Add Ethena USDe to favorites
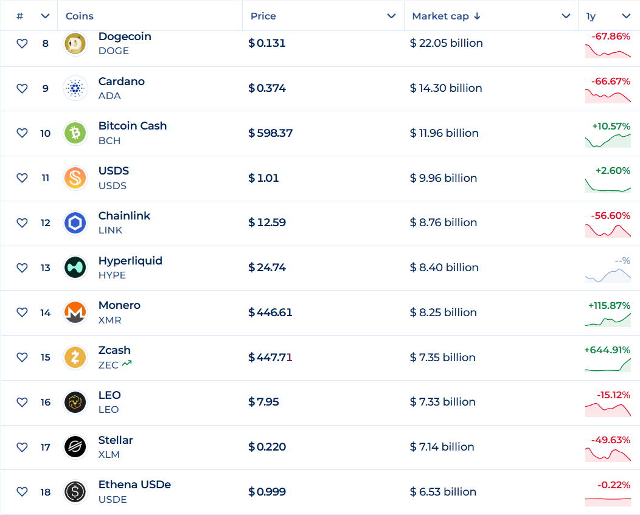The width and height of the screenshot is (640, 515). click(22, 492)
